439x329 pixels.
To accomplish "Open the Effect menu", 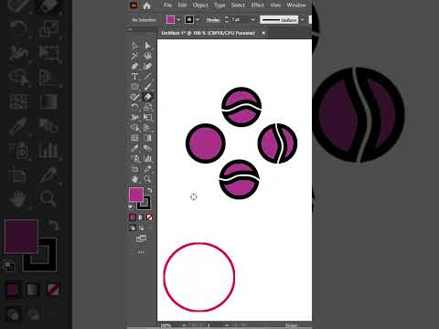I will [x=258, y=5].
